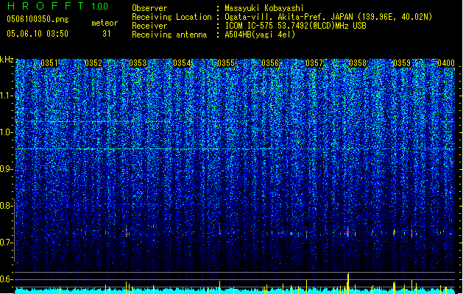This screenshot has height=294, width=463.
Task: Click the 'Receiver' field label
Action: (149, 26)
